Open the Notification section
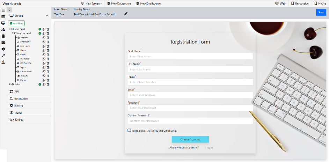 coord(21,99)
